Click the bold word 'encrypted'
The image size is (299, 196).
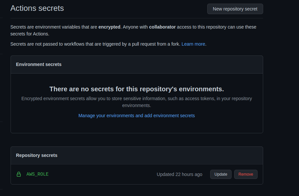[109, 27]
